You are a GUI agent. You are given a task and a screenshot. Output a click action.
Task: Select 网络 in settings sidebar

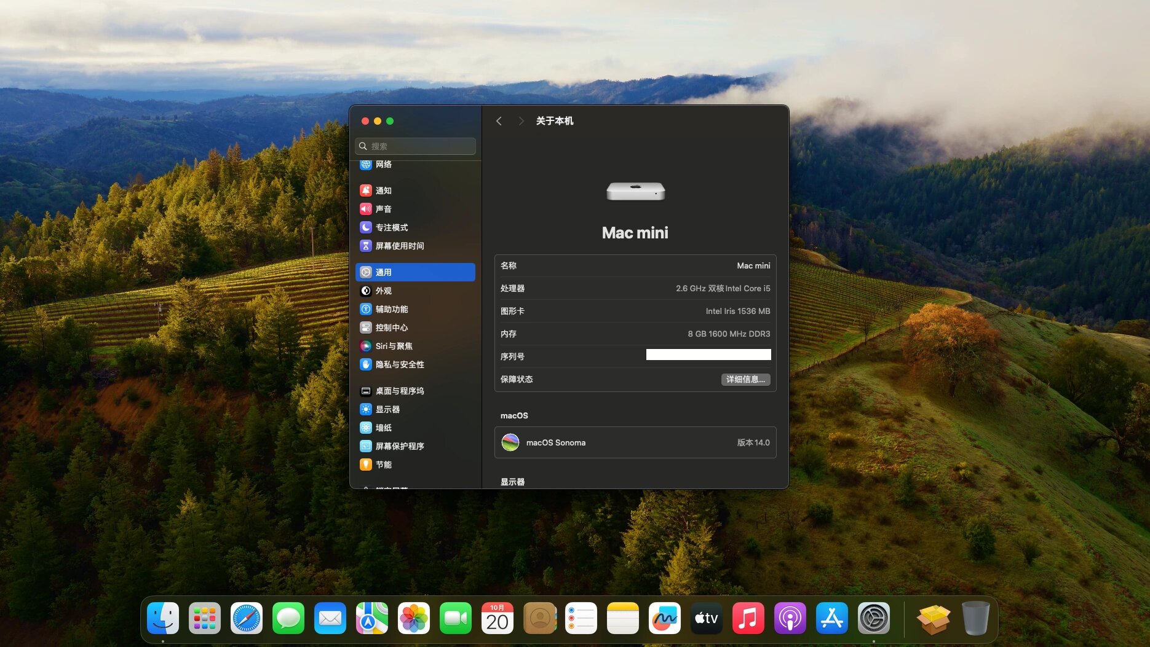[x=415, y=165]
